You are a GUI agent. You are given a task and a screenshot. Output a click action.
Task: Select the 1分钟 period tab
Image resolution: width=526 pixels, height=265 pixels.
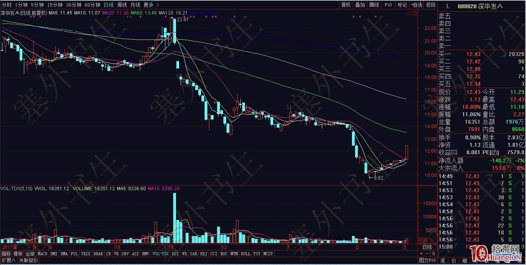point(21,5)
